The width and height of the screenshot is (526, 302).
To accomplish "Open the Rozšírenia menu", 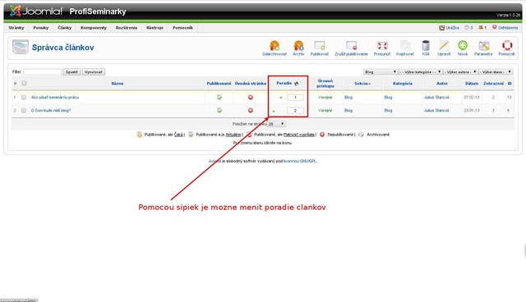I will (x=127, y=28).
